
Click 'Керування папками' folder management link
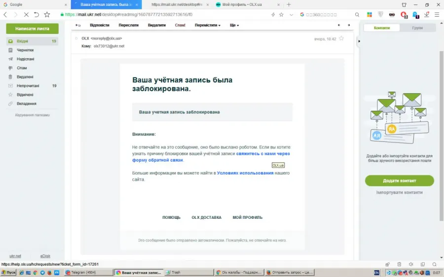32,115
